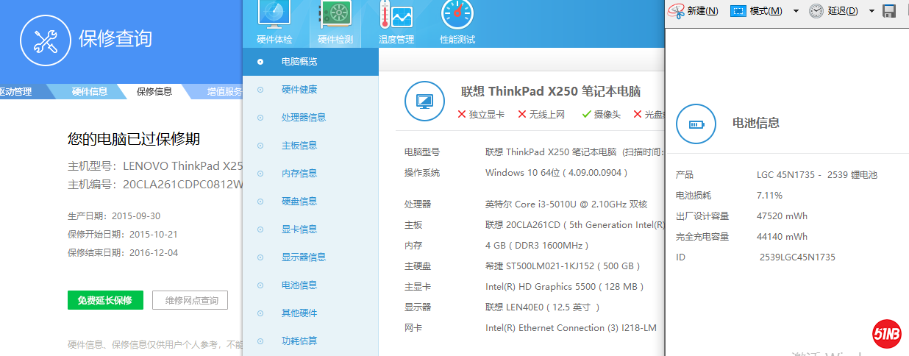
Task: Click the green 免费延长保修 button
Action: tap(105, 300)
